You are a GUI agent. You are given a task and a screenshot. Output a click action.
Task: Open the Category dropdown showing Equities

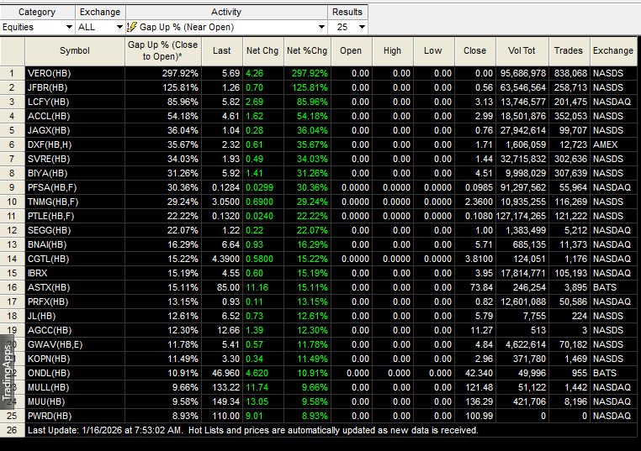click(x=37, y=28)
